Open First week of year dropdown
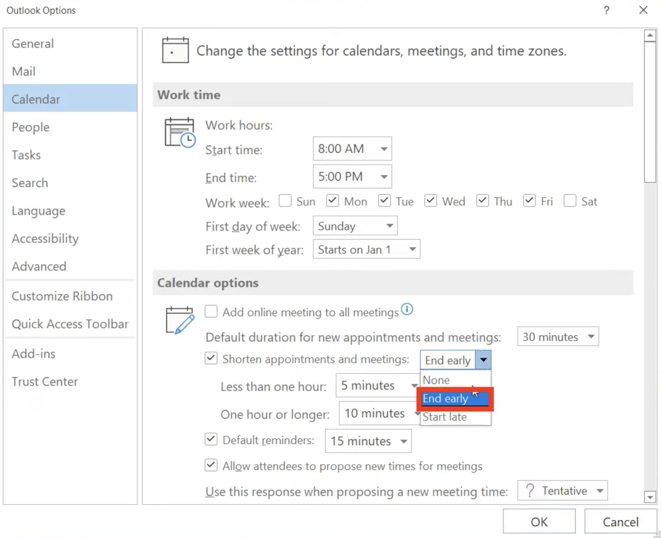This screenshot has height=538, width=661. 366,249
